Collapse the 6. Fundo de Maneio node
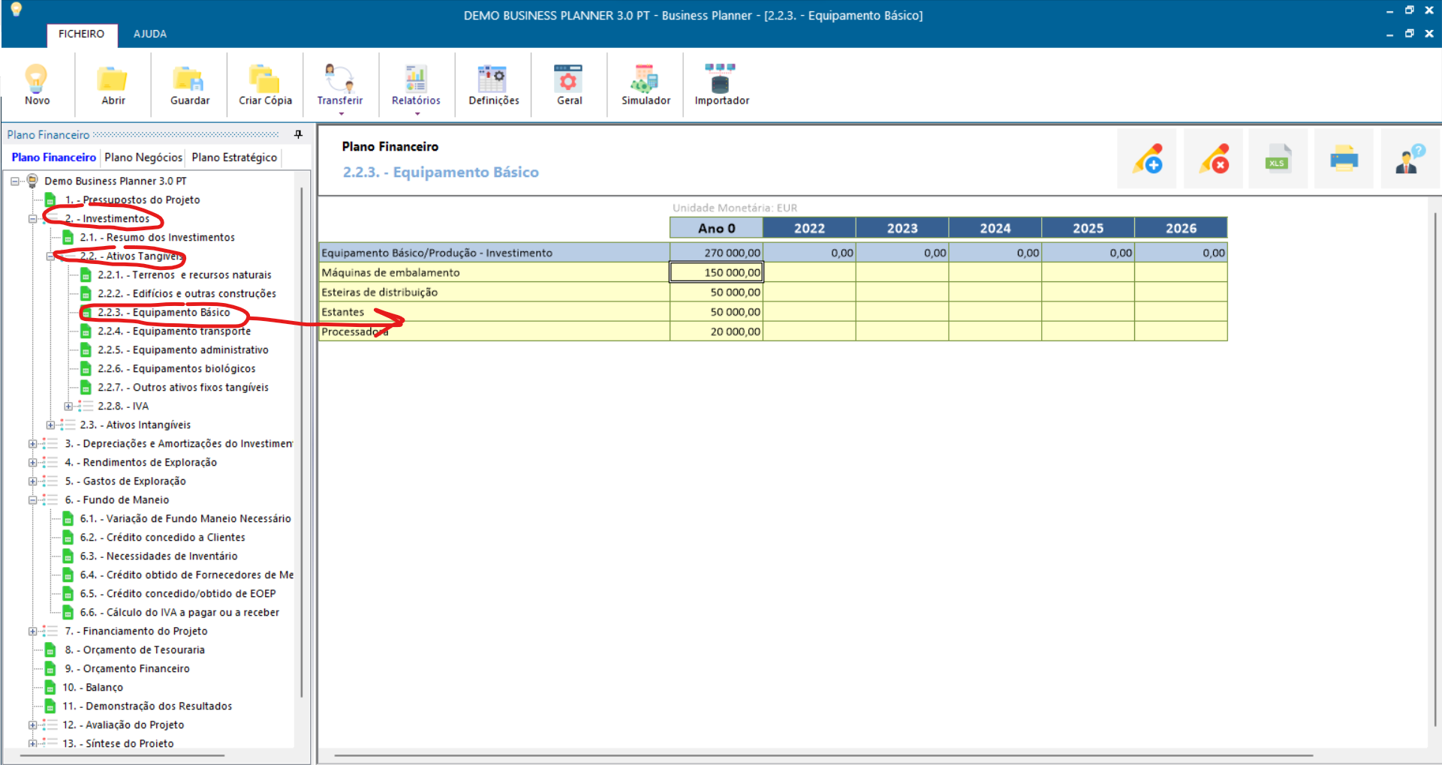This screenshot has height=765, width=1442. 32,500
